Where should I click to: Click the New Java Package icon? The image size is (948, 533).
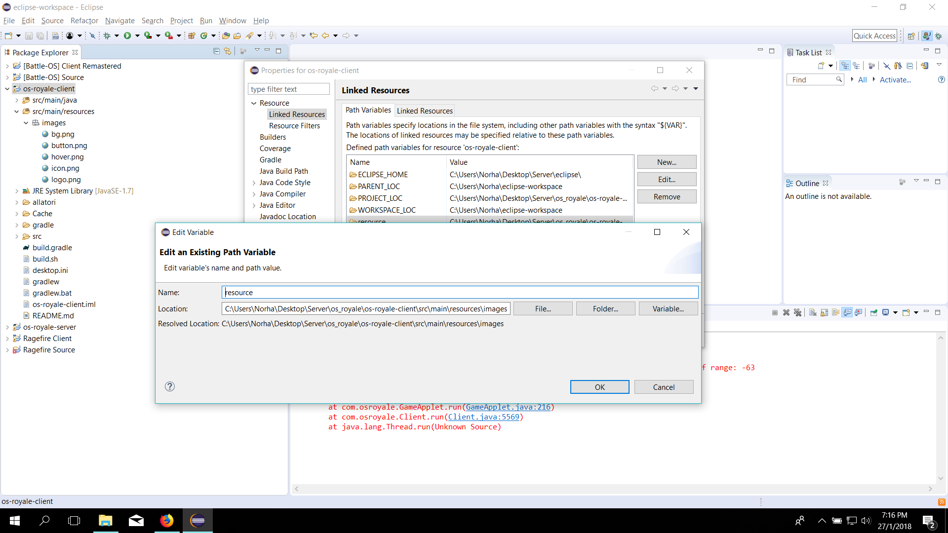click(192, 36)
